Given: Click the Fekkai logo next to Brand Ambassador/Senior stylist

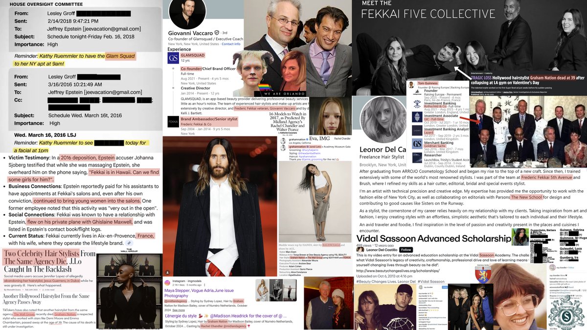Looking at the screenshot, I should [x=173, y=121].
